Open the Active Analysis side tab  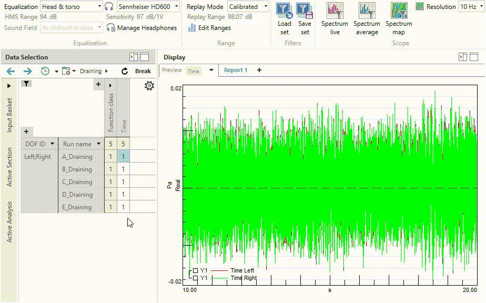point(9,222)
